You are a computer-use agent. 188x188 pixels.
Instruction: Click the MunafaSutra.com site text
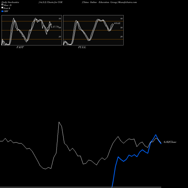(127, 2)
